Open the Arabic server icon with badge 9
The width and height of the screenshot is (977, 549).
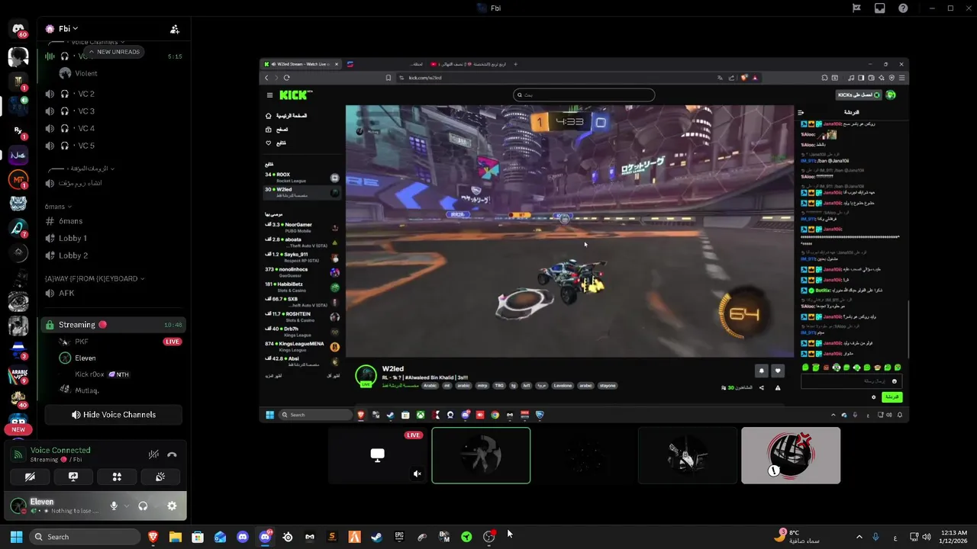pos(18,375)
